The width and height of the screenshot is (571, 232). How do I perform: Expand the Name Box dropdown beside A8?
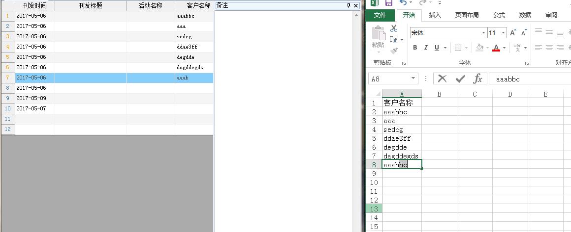(x=413, y=79)
